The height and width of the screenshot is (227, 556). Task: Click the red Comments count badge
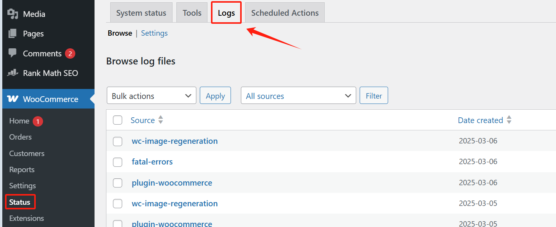(x=70, y=54)
